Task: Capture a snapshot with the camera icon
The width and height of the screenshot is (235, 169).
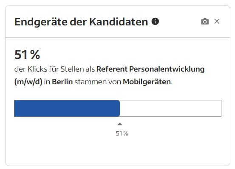Action: 205,21
